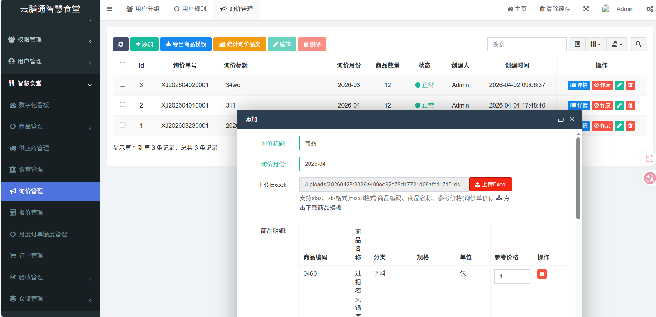Tick the checkbox for row XJ202603230001
The height and width of the screenshot is (317, 656).
122,125
